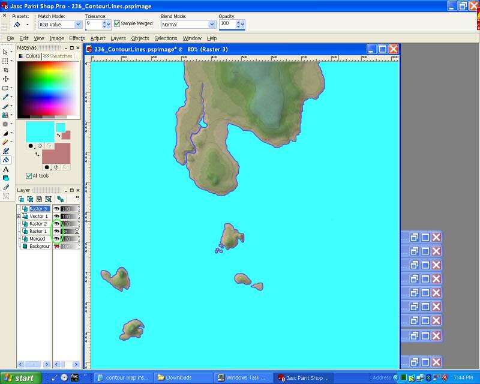Switch to the Swatches tab
This screenshot has height=384, width=480.
[x=58, y=56]
